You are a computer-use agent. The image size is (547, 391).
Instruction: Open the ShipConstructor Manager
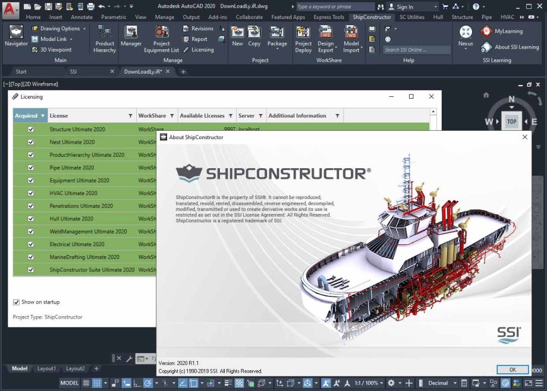[131, 37]
